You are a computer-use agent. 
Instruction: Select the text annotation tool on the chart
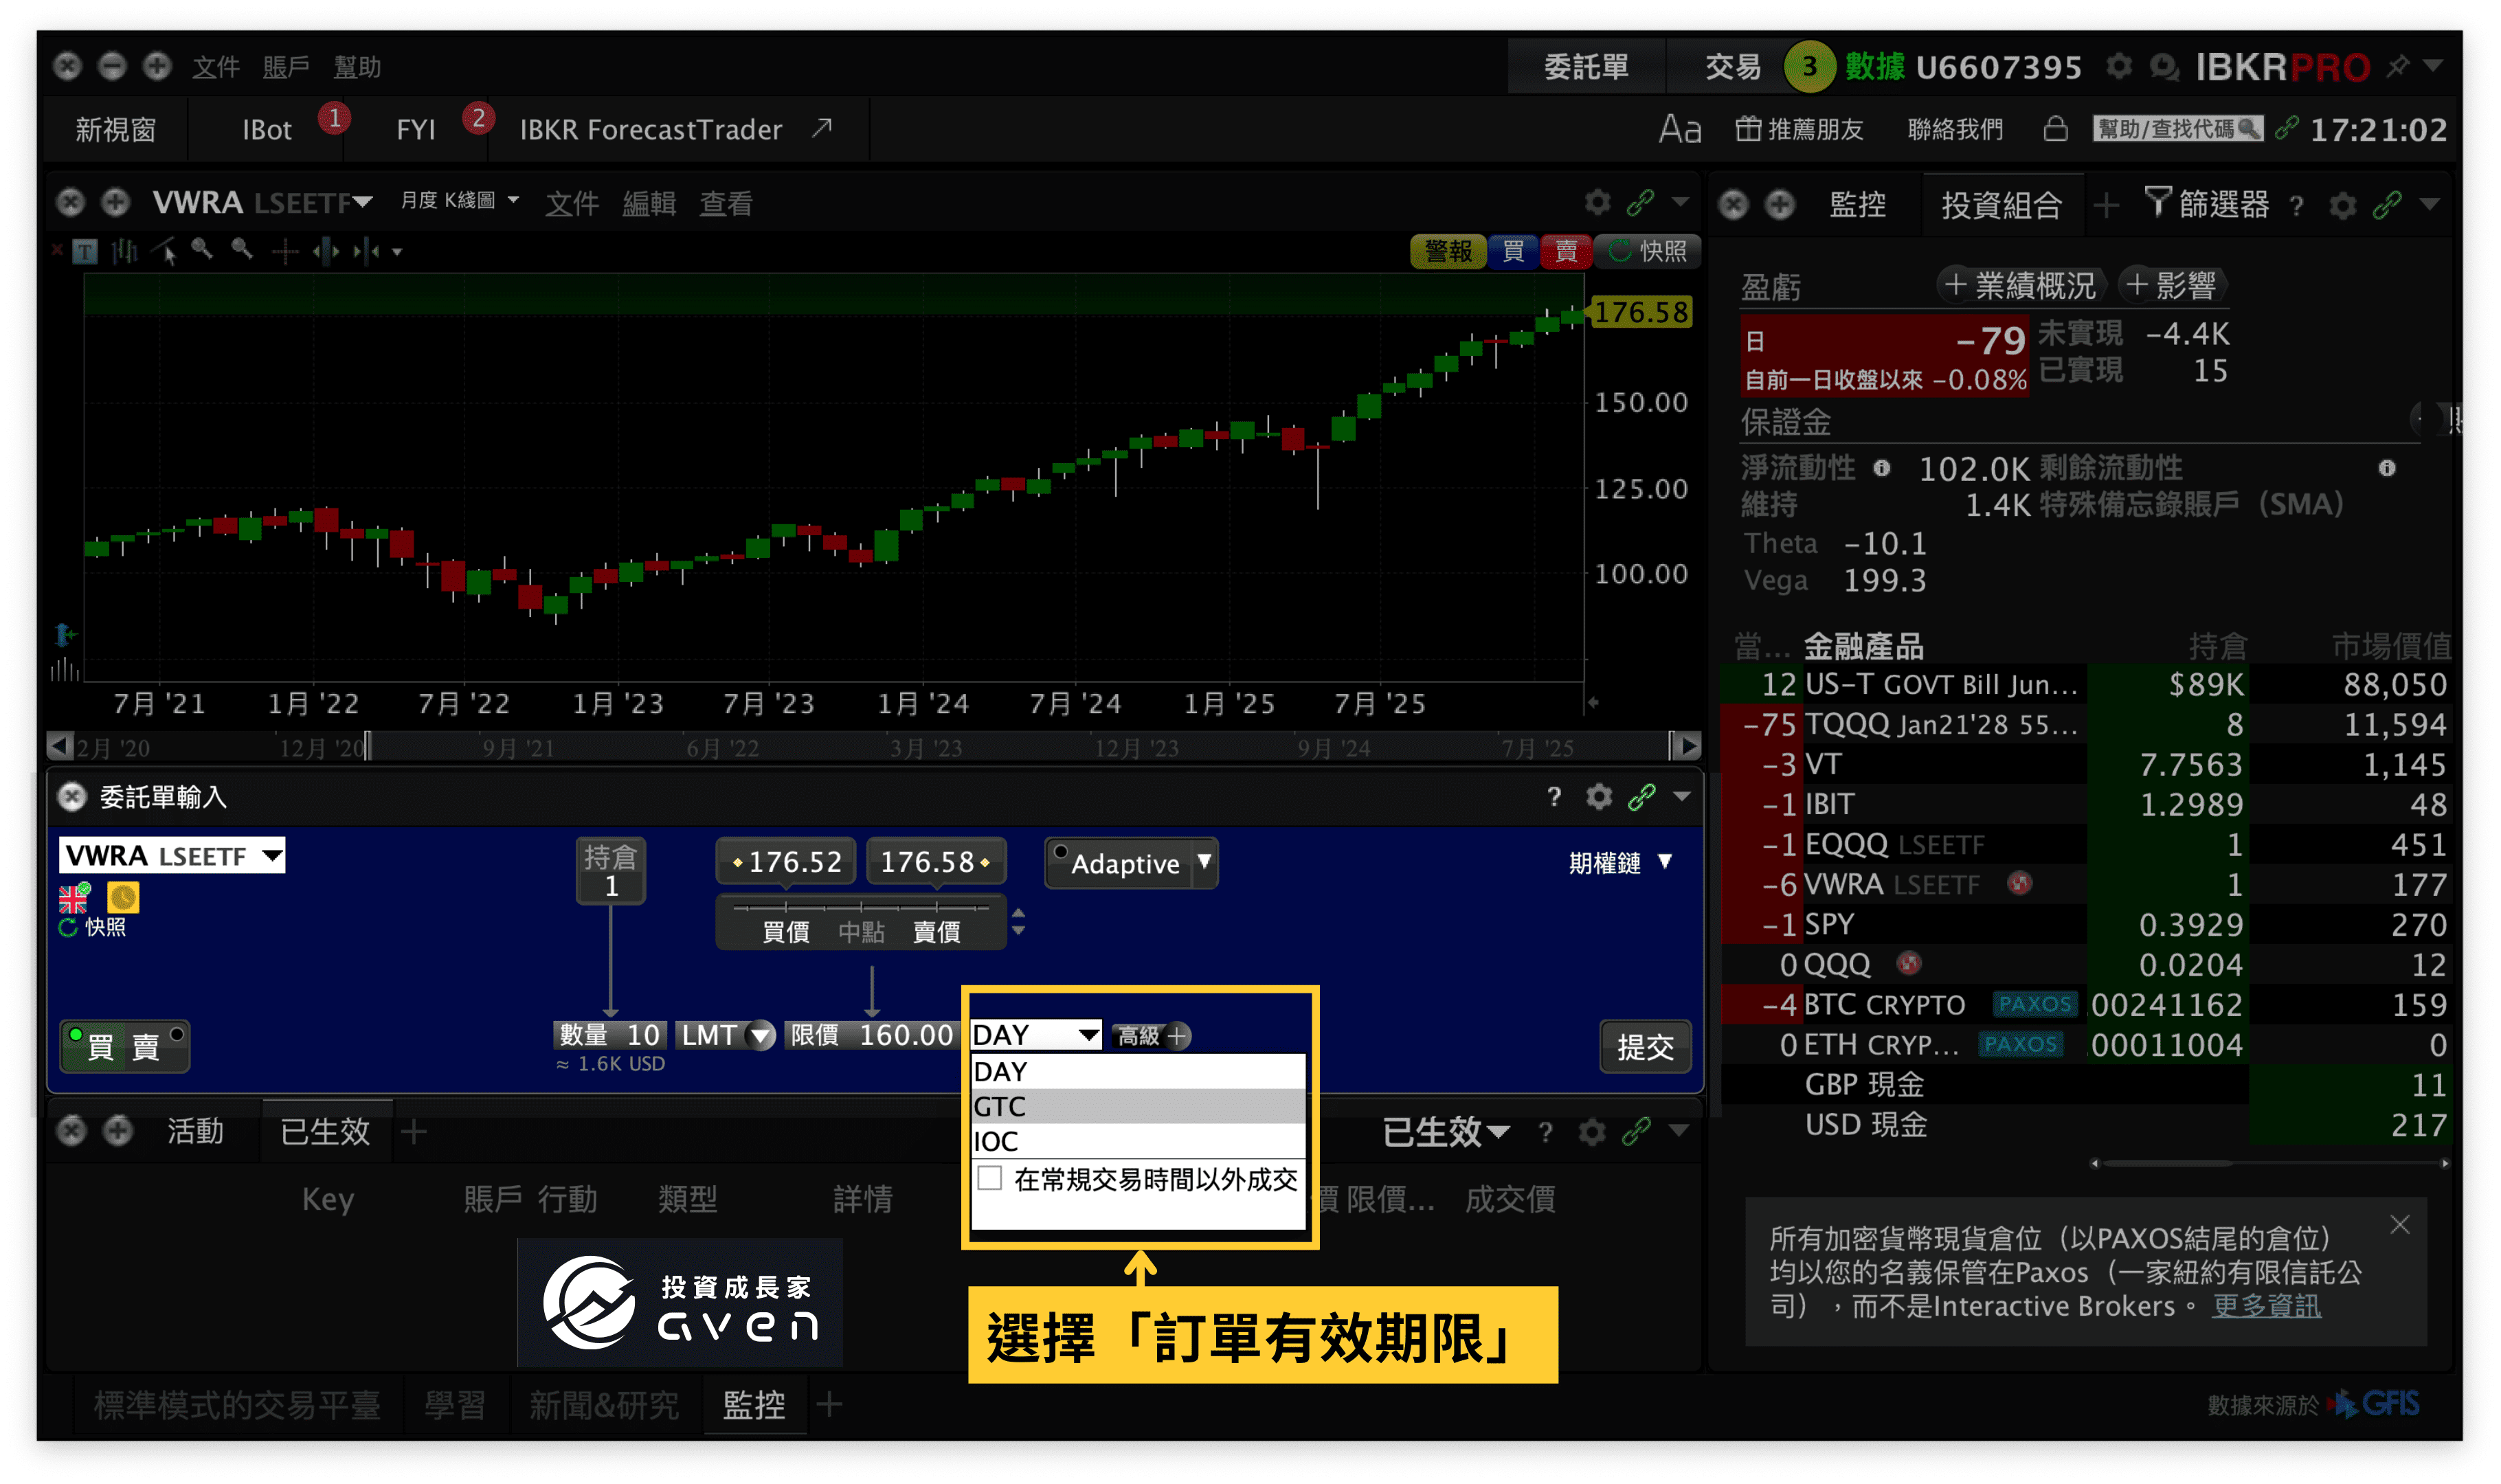(86, 251)
